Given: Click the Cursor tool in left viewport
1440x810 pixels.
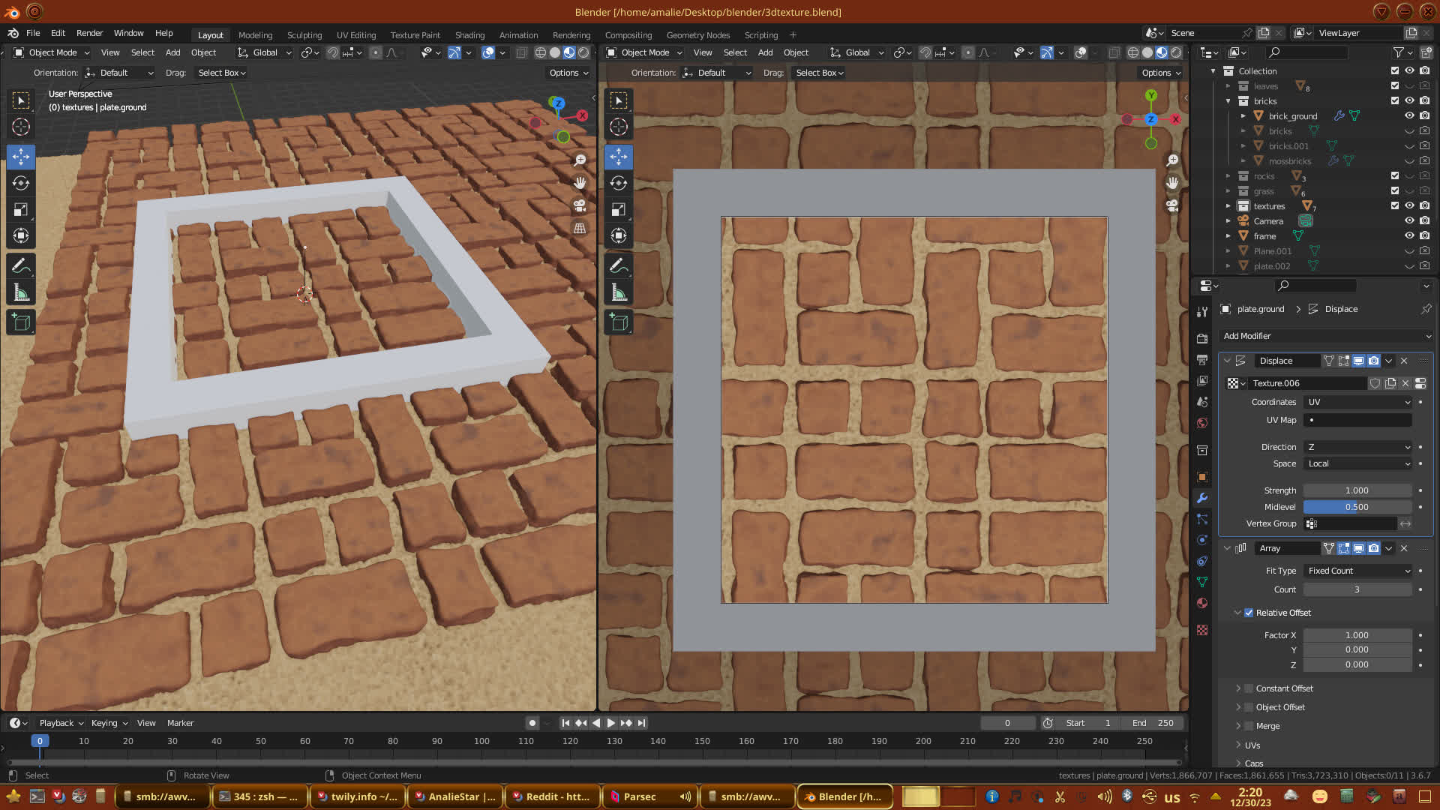Looking at the screenshot, I should 21,127.
